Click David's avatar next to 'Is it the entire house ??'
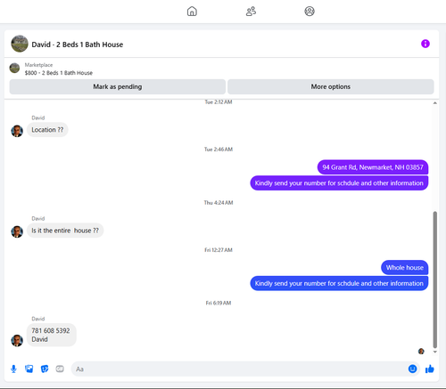This screenshot has width=446, height=389. [x=17, y=231]
